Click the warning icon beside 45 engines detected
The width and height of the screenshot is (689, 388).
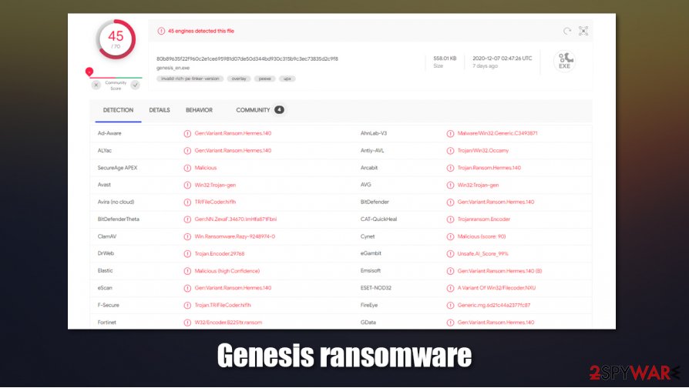(161, 31)
